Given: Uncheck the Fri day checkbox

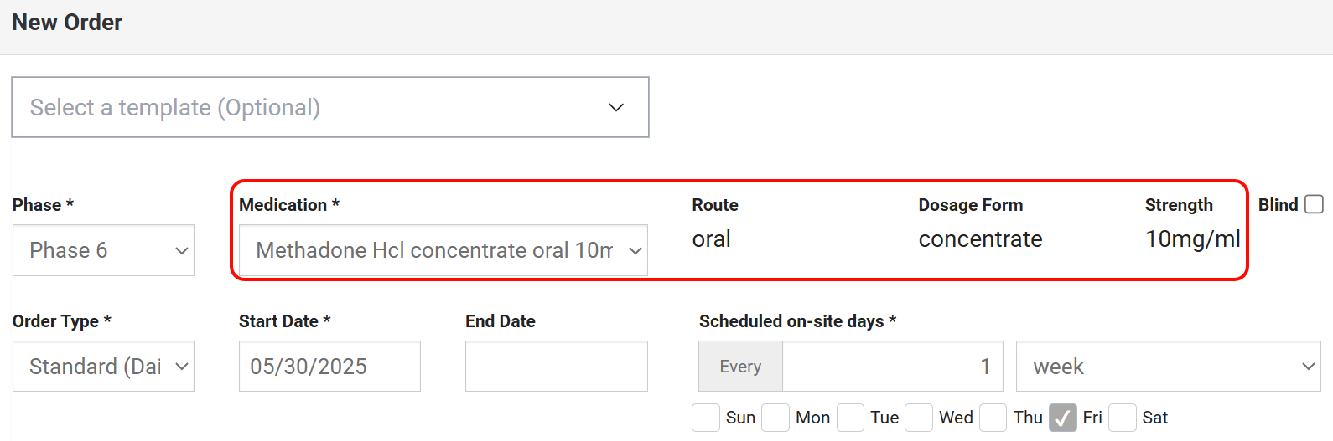Looking at the screenshot, I should click(x=1063, y=417).
